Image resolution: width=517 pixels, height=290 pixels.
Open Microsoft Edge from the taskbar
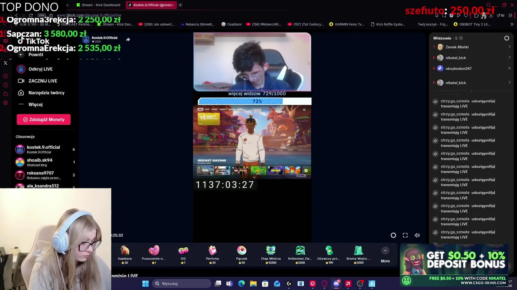point(241,284)
